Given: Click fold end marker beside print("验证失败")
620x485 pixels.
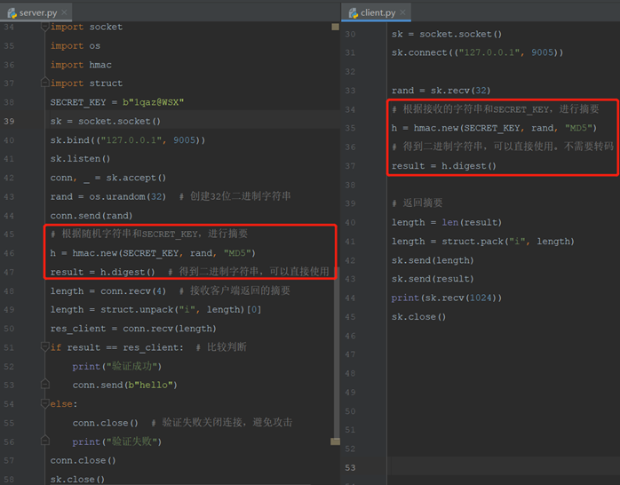Looking at the screenshot, I should 44,441.
